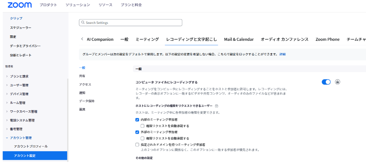Switch to Zoom Phone tab

coord(328,39)
